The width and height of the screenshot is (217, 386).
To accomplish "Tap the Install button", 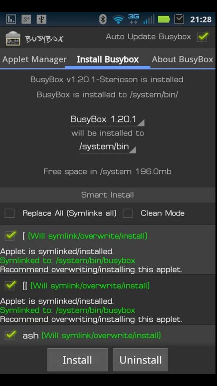I will (77, 360).
